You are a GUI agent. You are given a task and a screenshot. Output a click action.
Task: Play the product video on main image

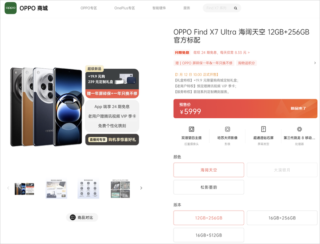pos(75,100)
